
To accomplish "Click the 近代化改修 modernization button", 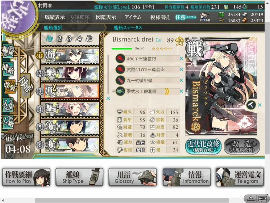I will point(203,146).
